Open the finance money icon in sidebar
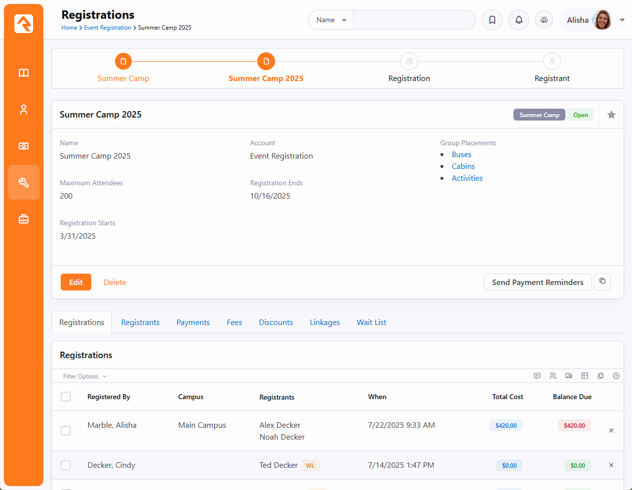Viewport: 632px width, 490px height. [24, 146]
